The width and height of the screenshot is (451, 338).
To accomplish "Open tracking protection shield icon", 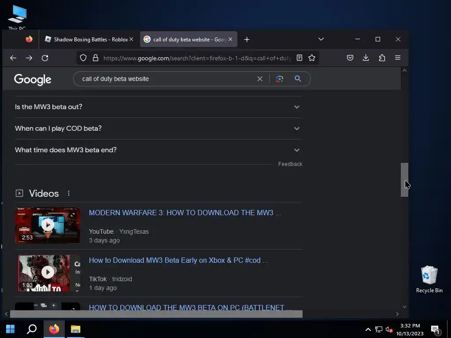I will coord(83,58).
